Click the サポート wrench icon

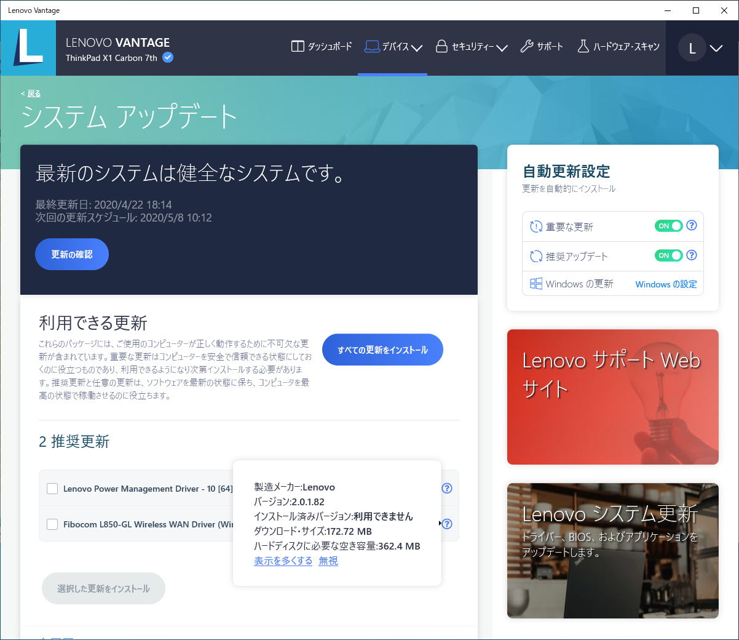point(526,46)
